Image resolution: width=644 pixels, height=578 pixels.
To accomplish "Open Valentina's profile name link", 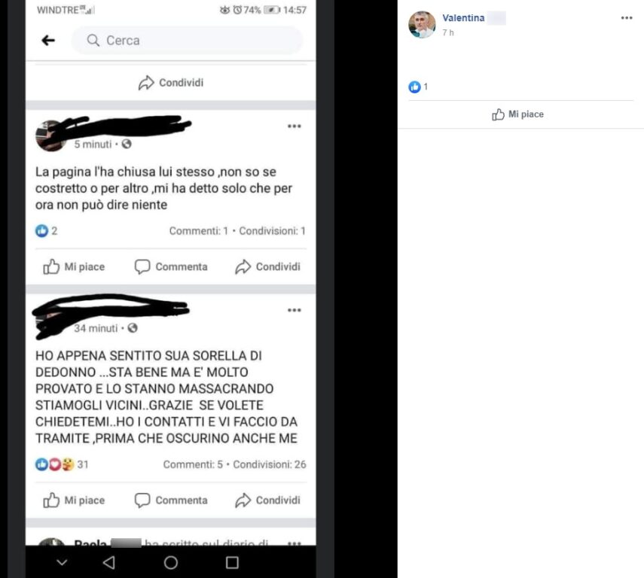I will [463, 17].
